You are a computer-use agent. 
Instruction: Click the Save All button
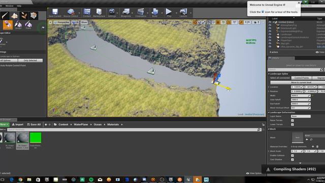(34, 125)
